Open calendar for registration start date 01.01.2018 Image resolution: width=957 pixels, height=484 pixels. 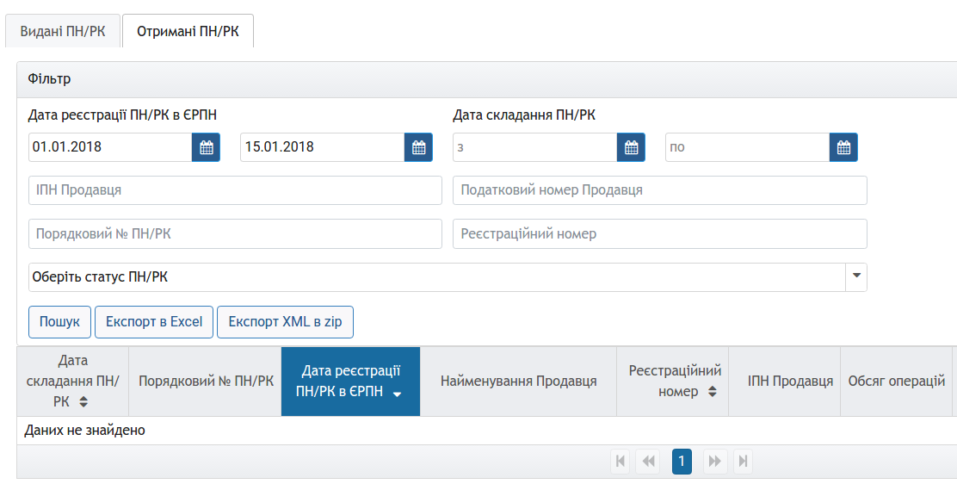pos(206,147)
